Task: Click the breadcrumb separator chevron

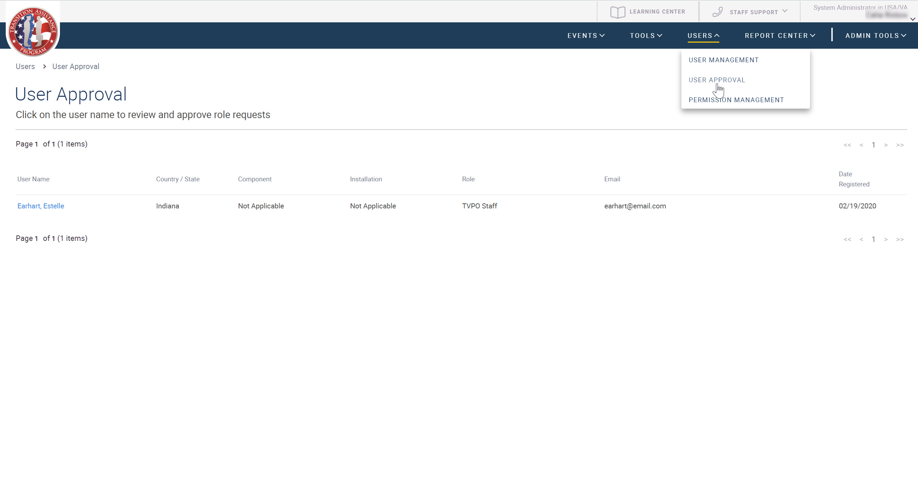Action: tap(44, 67)
